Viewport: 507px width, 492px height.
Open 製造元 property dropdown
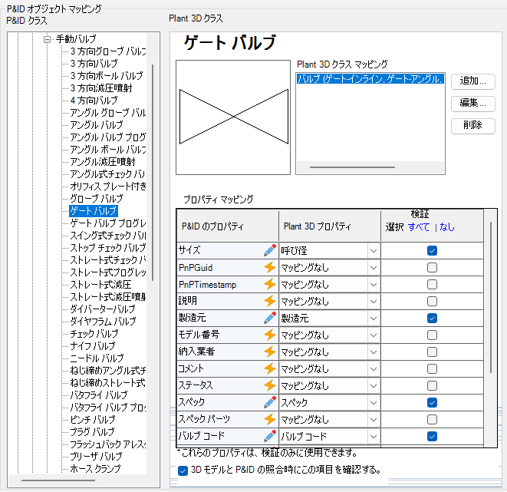pyautogui.click(x=374, y=319)
